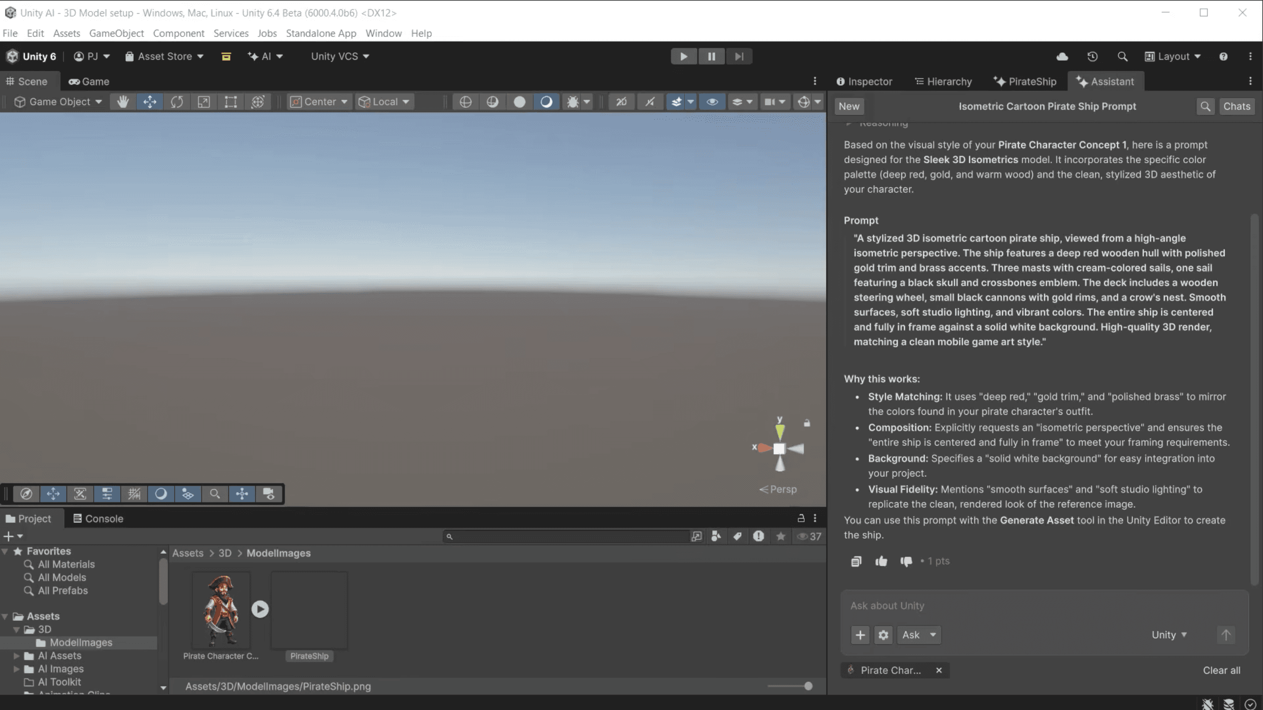
Task: Open the Window menu
Action: pos(383,33)
